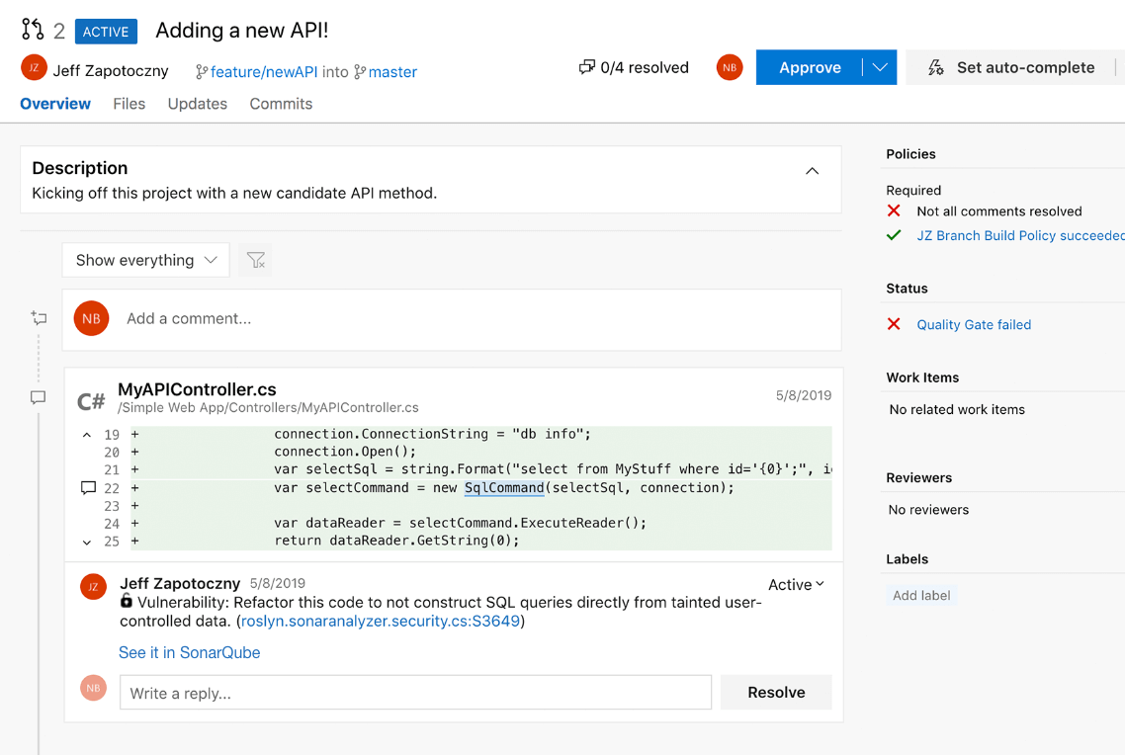This screenshot has height=755, width=1125.
Task: Open the C# file type icon
Action: [90, 399]
